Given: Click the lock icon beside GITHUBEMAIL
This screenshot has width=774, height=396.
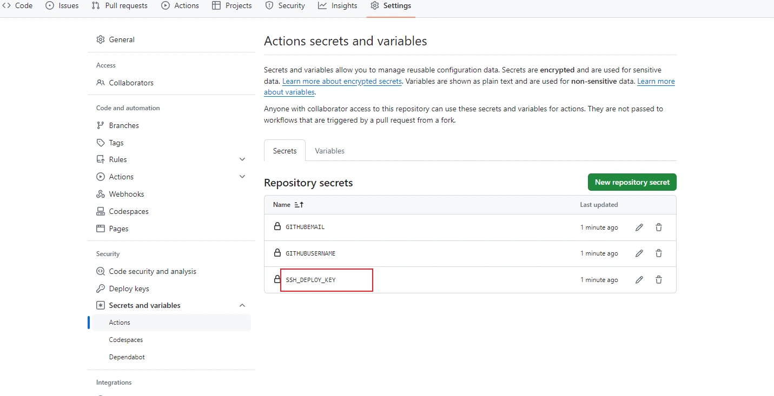Looking at the screenshot, I should coord(277,226).
